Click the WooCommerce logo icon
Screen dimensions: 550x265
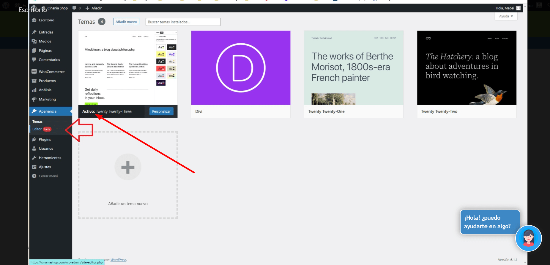[x=34, y=71]
